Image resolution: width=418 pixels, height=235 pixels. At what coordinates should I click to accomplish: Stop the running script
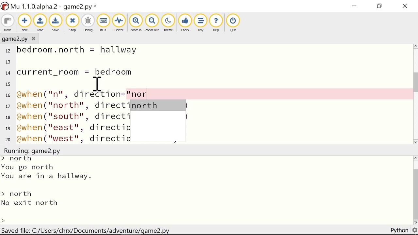coord(72,23)
